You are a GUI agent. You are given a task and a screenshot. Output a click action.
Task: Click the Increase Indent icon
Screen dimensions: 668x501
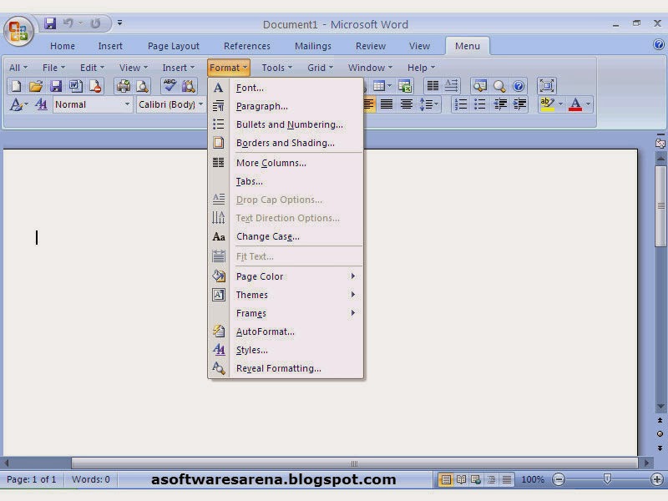pyautogui.click(x=519, y=104)
